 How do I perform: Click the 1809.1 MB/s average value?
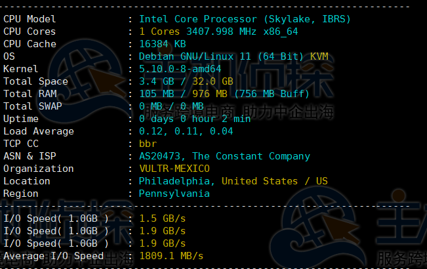click(x=171, y=256)
